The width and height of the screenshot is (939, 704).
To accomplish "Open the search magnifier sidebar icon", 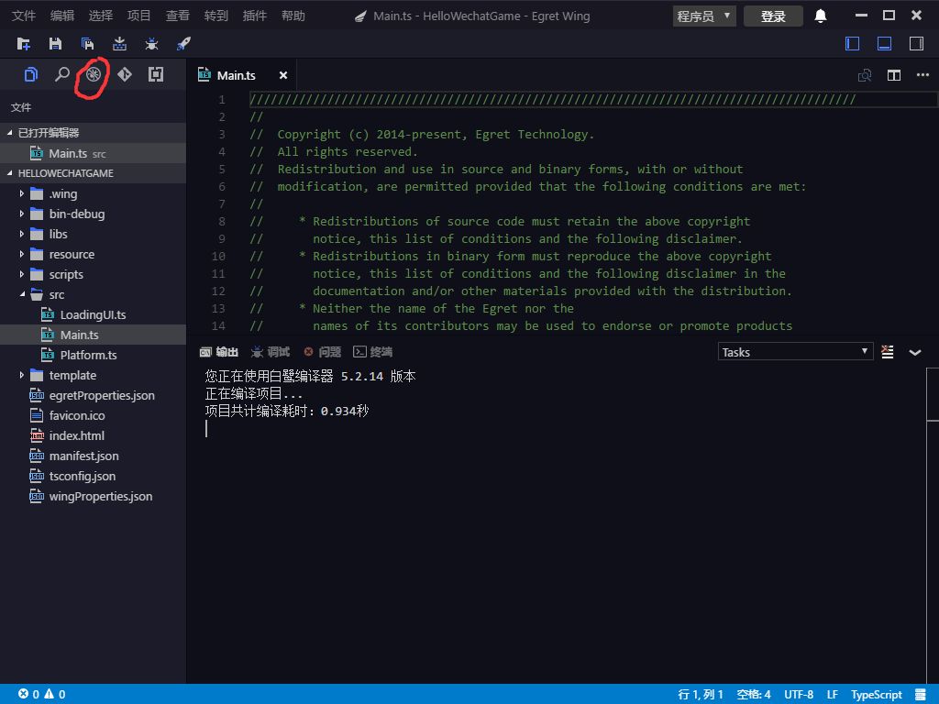I will 61,74.
